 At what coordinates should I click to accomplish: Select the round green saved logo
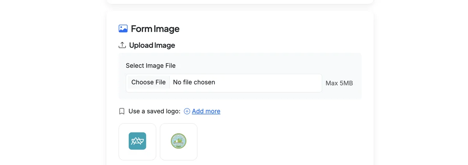[179, 141]
